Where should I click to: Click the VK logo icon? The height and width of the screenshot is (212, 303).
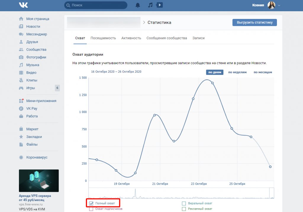pos(23,5)
